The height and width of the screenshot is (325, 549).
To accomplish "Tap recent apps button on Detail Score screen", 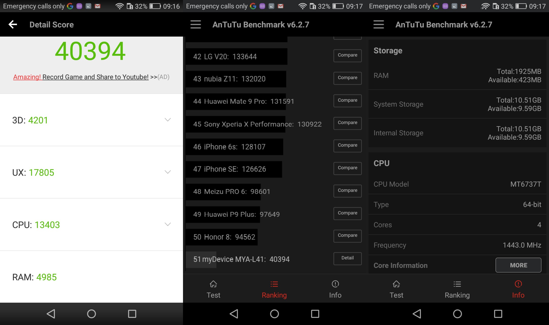I will 132,314.
